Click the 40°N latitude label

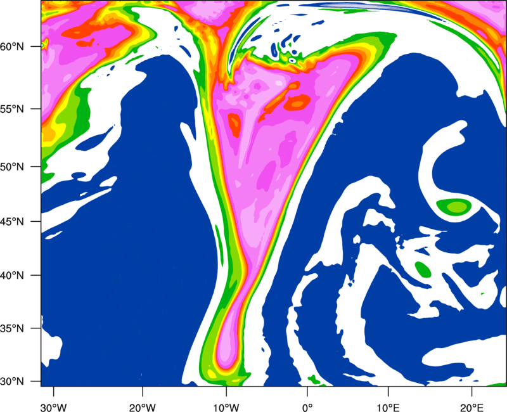[x=12, y=276]
